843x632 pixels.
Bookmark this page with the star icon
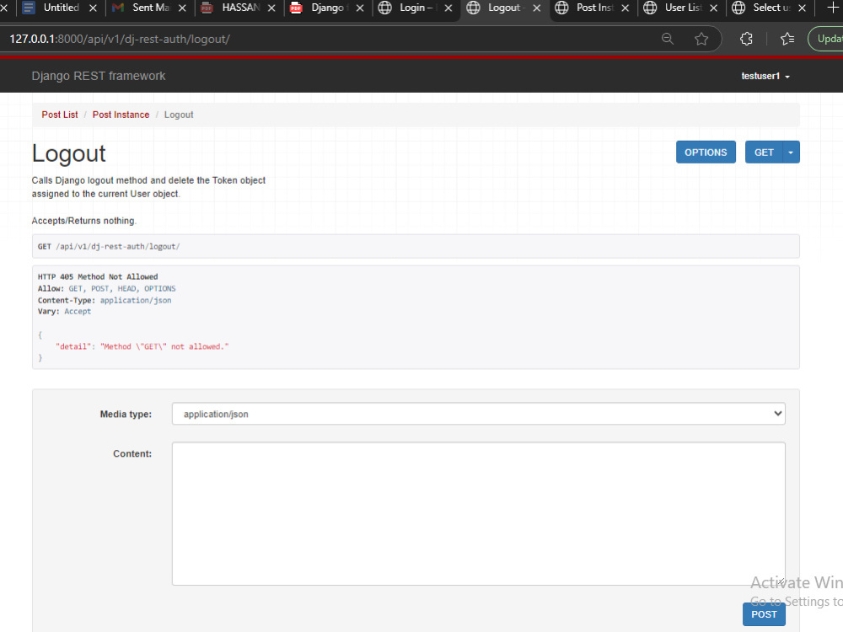701,39
